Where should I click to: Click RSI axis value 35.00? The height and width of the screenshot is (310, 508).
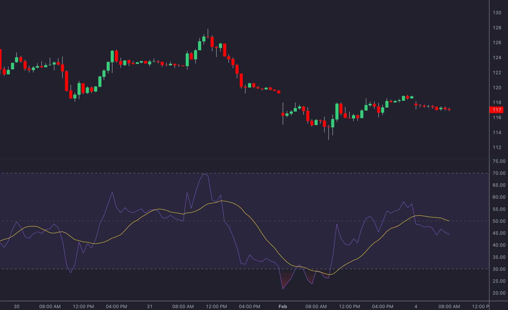[x=499, y=257]
